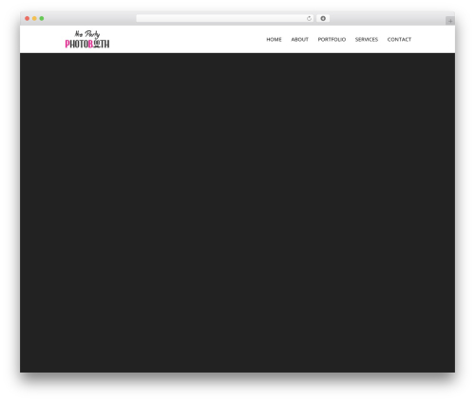Open the ABOUT menu item
The height and width of the screenshot is (401, 475).
pyautogui.click(x=299, y=40)
